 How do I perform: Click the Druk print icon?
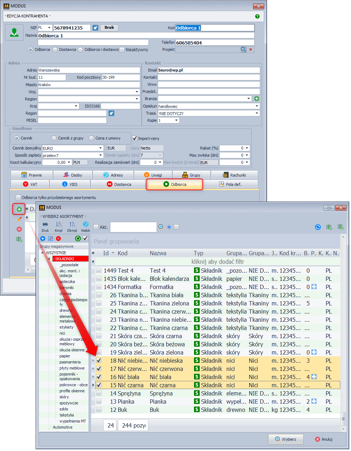(45, 225)
